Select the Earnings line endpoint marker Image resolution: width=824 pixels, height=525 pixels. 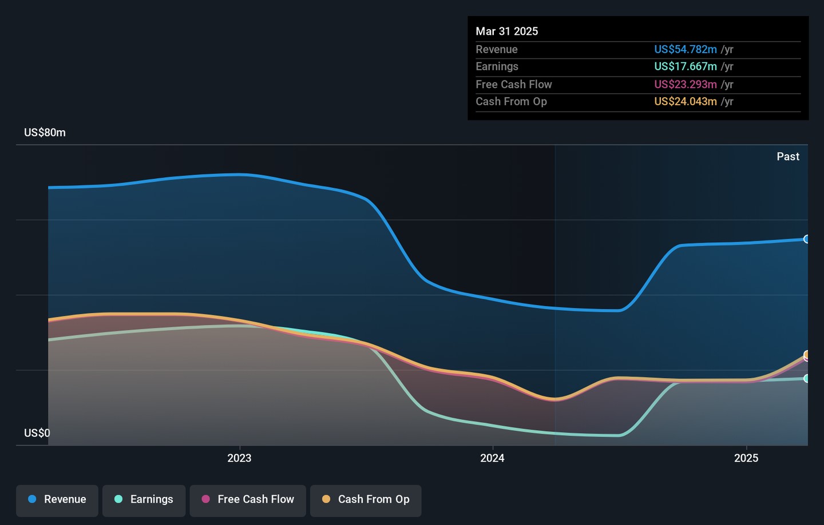point(807,378)
